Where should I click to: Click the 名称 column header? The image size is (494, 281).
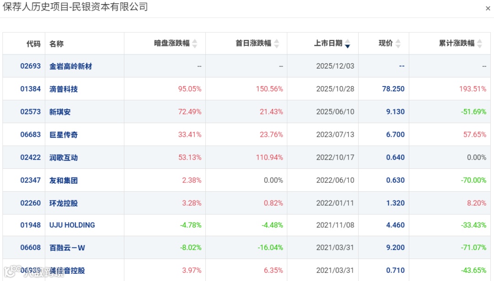tap(56, 43)
